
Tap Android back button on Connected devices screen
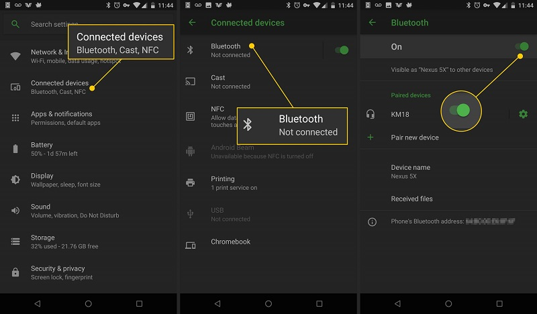[x=217, y=304]
